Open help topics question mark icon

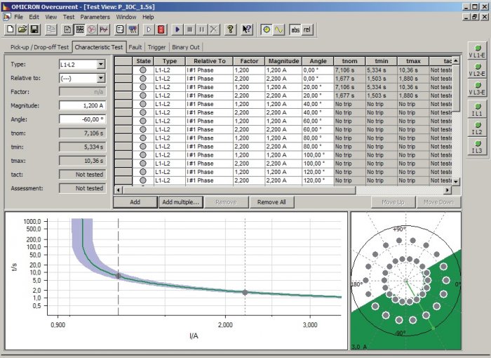coord(231,29)
